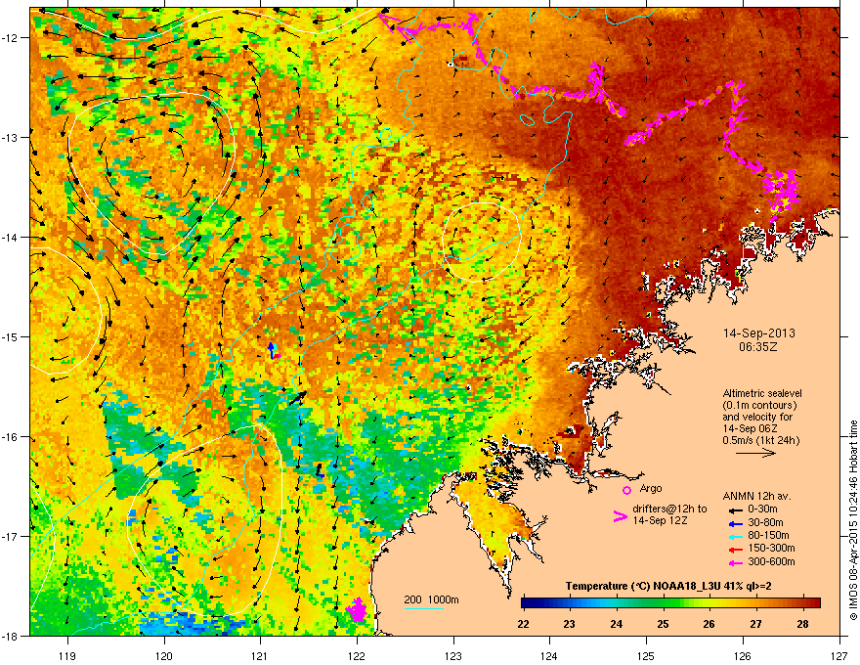The width and height of the screenshot is (860, 665).
Task: Click the color bar value 25
Action: (664, 624)
